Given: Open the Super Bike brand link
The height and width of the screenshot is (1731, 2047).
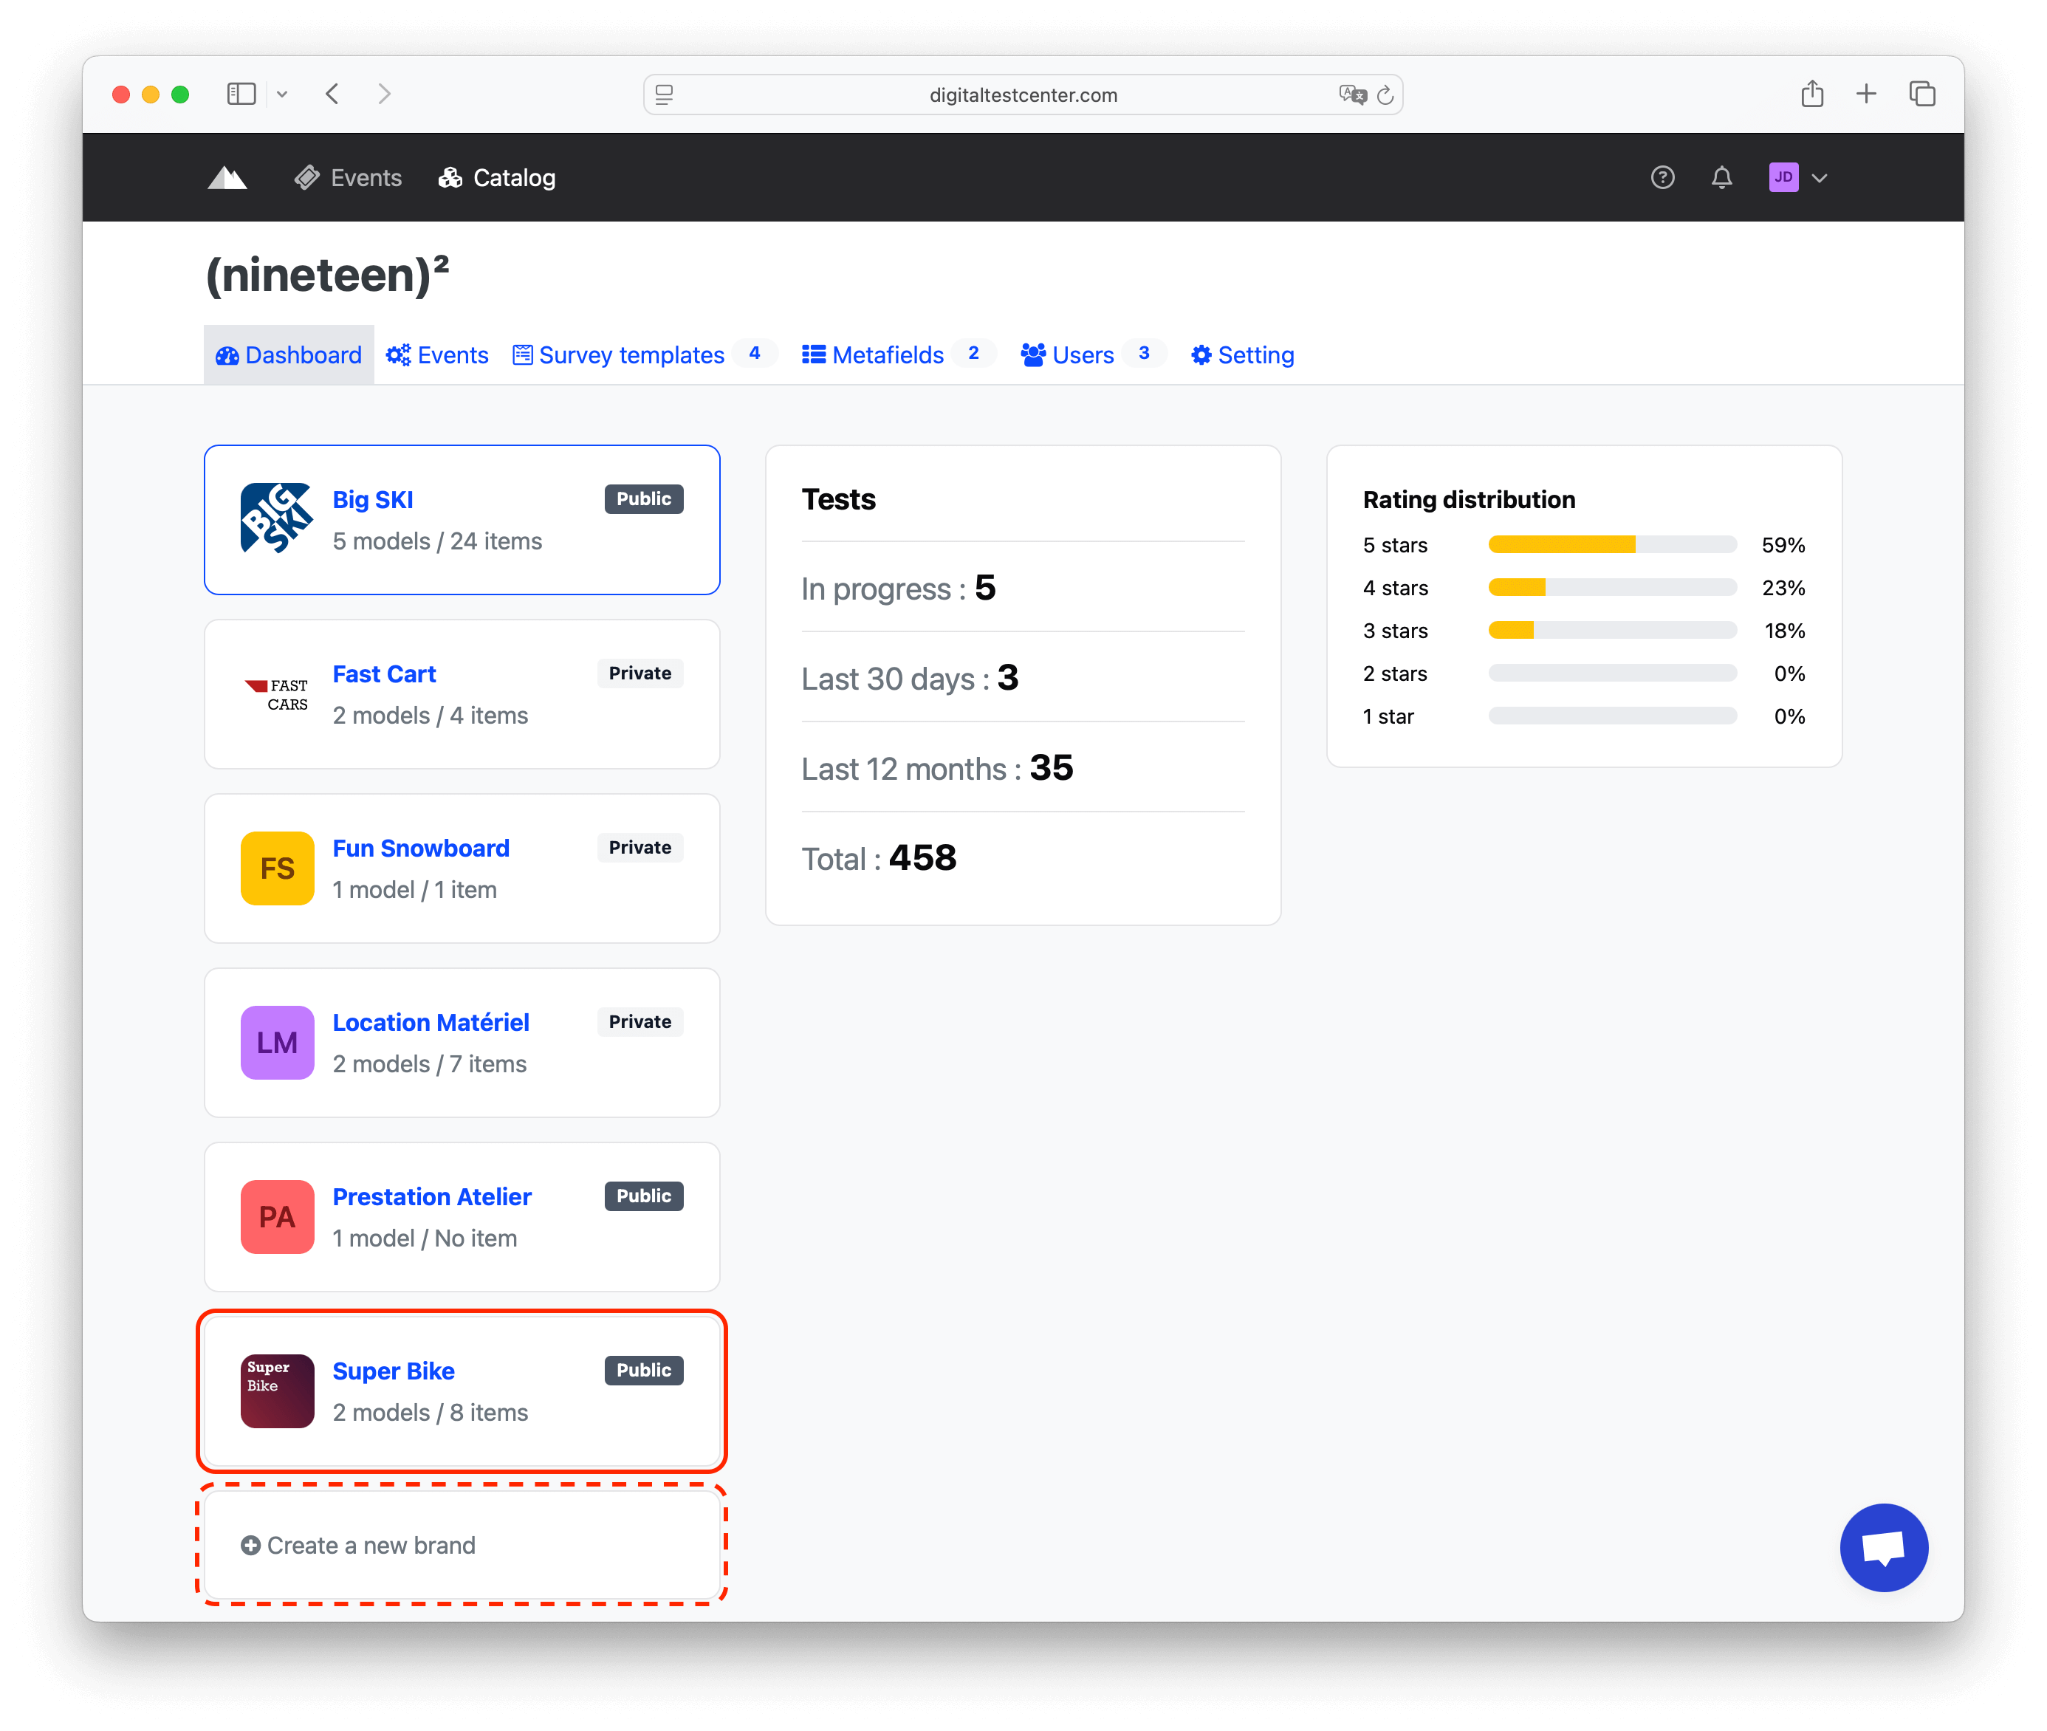Looking at the screenshot, I should click(x=393, y=1371).
